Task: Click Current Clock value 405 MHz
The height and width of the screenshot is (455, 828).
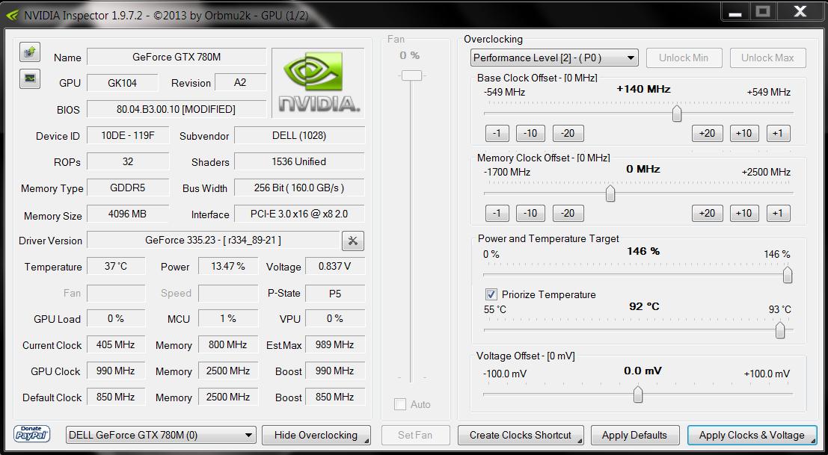Action: click(116, 345)
